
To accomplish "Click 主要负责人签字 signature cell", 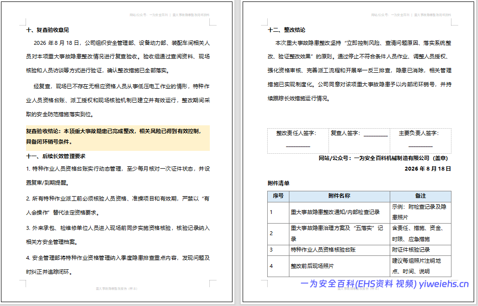I will point(421,141).
